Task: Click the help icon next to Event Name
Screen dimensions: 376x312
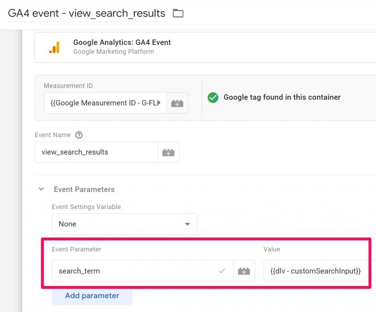Action: click(x=79, y=135)
